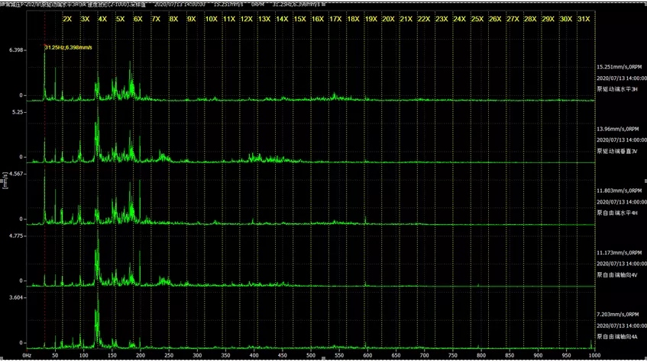This screenshot has height=362, width=647.
Task: Click the 15.251mm/s overall value text
Action: tap(620, 67)
